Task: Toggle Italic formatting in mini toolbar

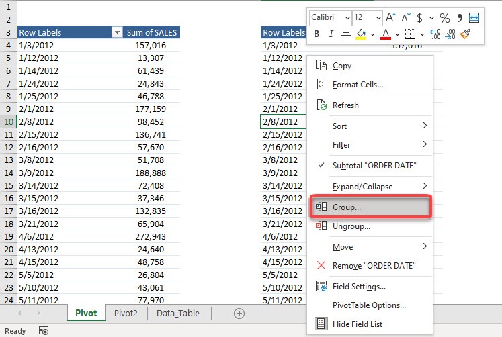Action: [331, 34]
